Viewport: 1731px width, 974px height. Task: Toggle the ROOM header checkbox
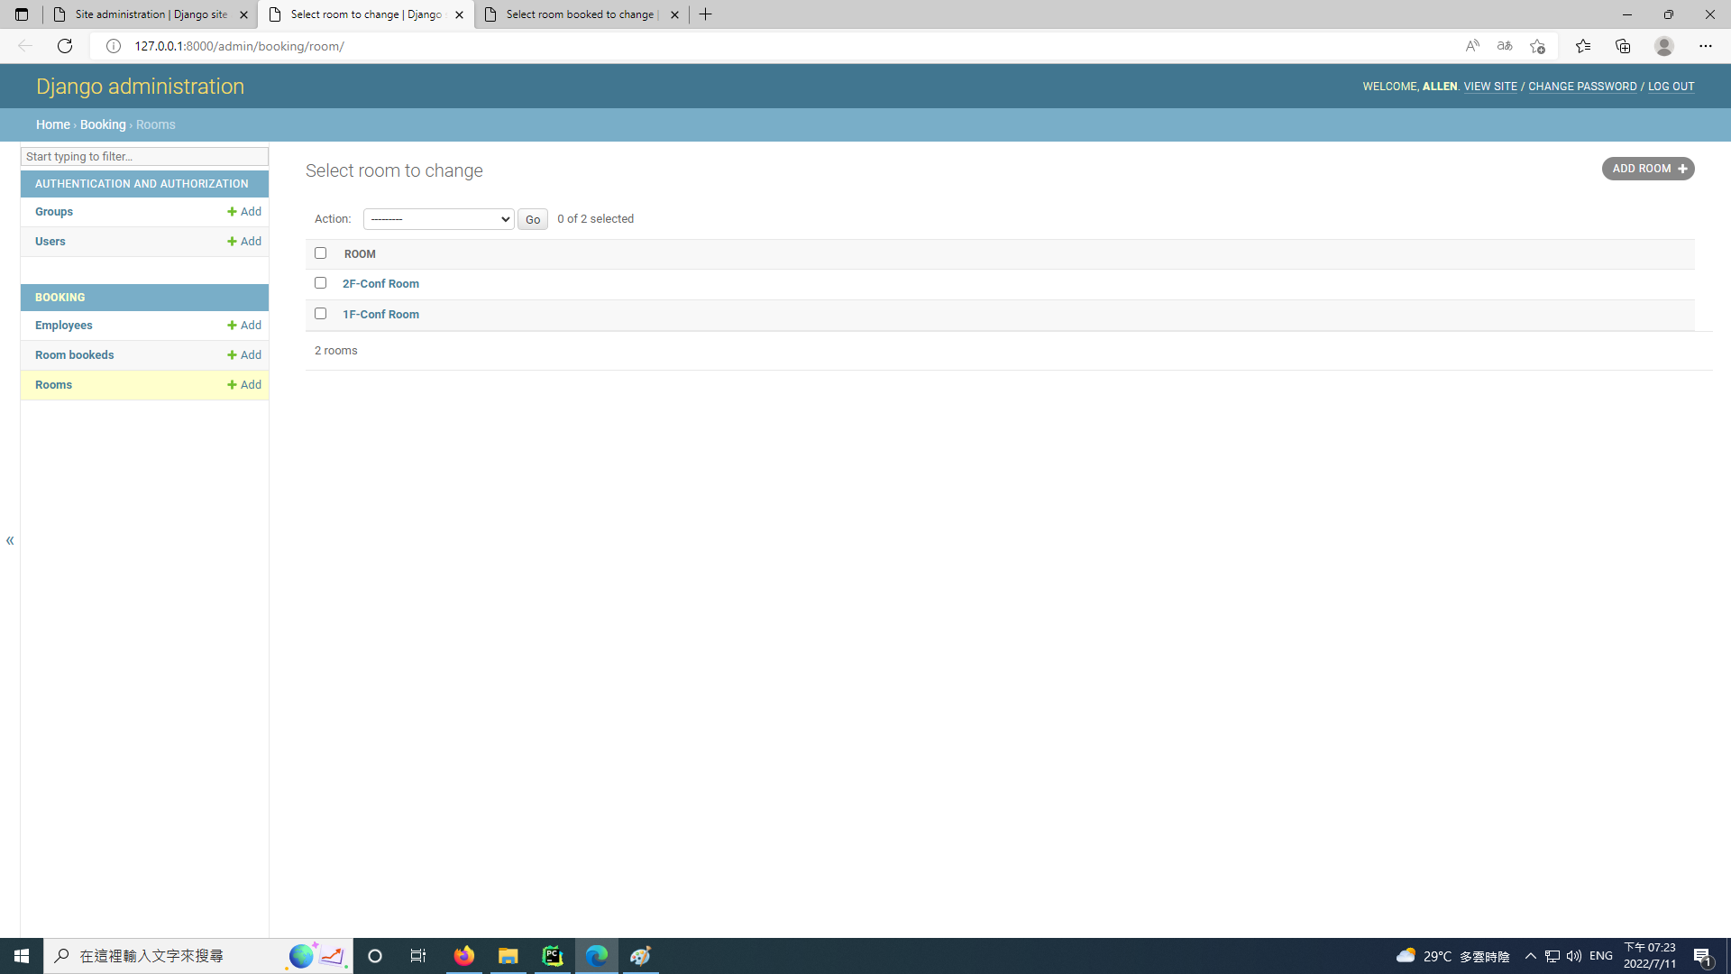[321, 253]
